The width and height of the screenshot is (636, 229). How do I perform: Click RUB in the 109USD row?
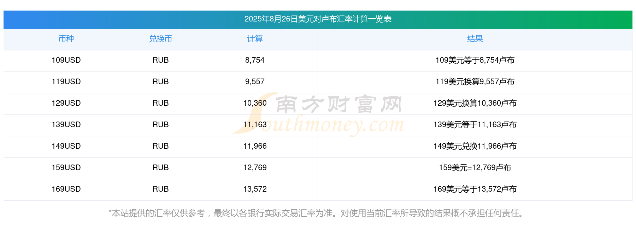point(160,60)
